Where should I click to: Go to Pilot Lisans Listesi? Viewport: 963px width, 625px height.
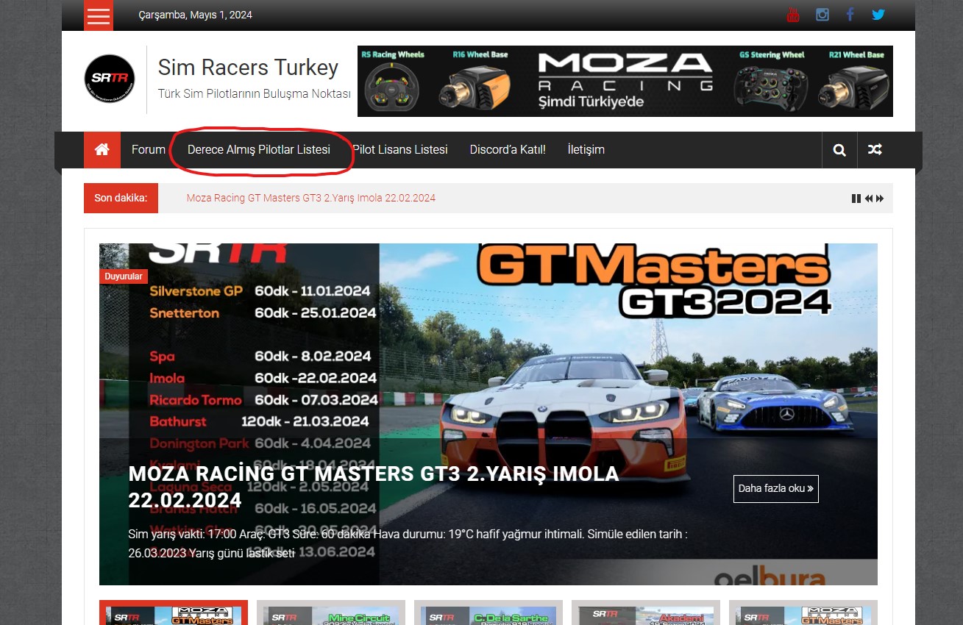(x=400, y=150)
